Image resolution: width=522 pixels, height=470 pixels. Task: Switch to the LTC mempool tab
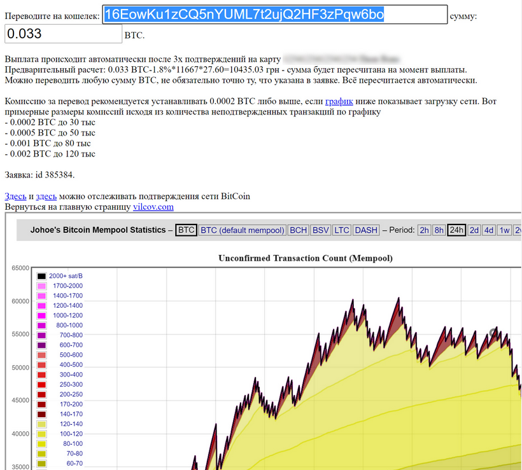pyautogui.click(x=342, y=230)
